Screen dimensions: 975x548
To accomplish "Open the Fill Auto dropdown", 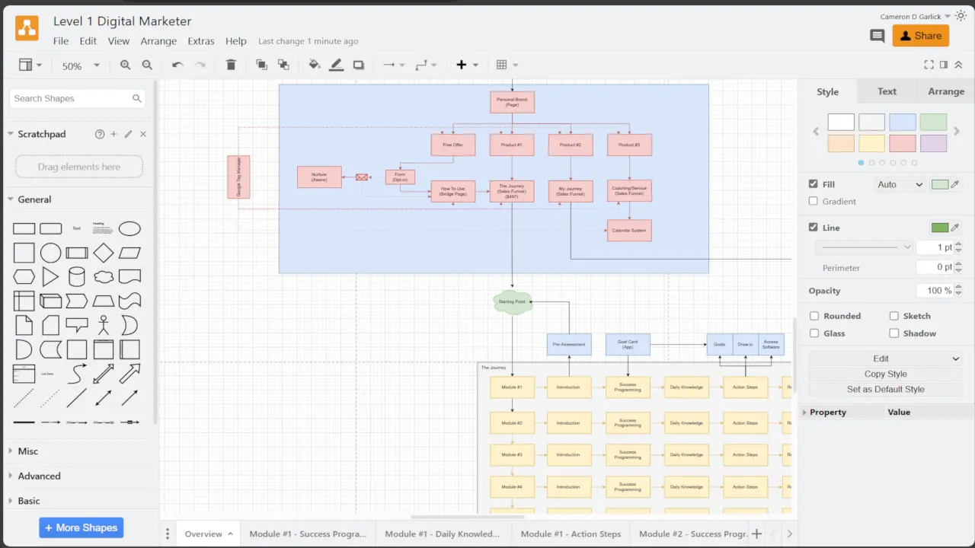I will pyautogui.click(x=899, y=184).
